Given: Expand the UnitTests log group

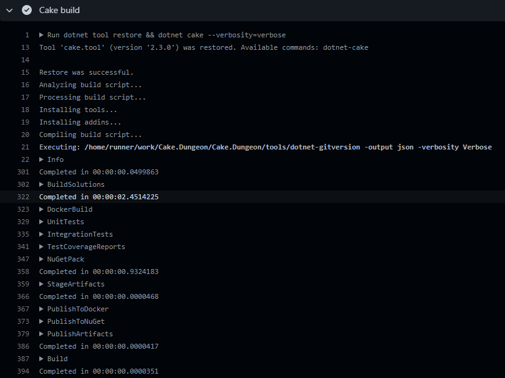Looking at the screenshot, I should [x=42, y=222].
